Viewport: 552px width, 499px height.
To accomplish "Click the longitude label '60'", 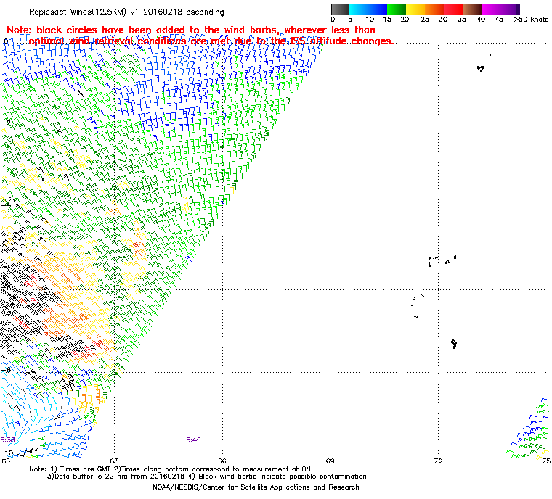I will [6, 461].
